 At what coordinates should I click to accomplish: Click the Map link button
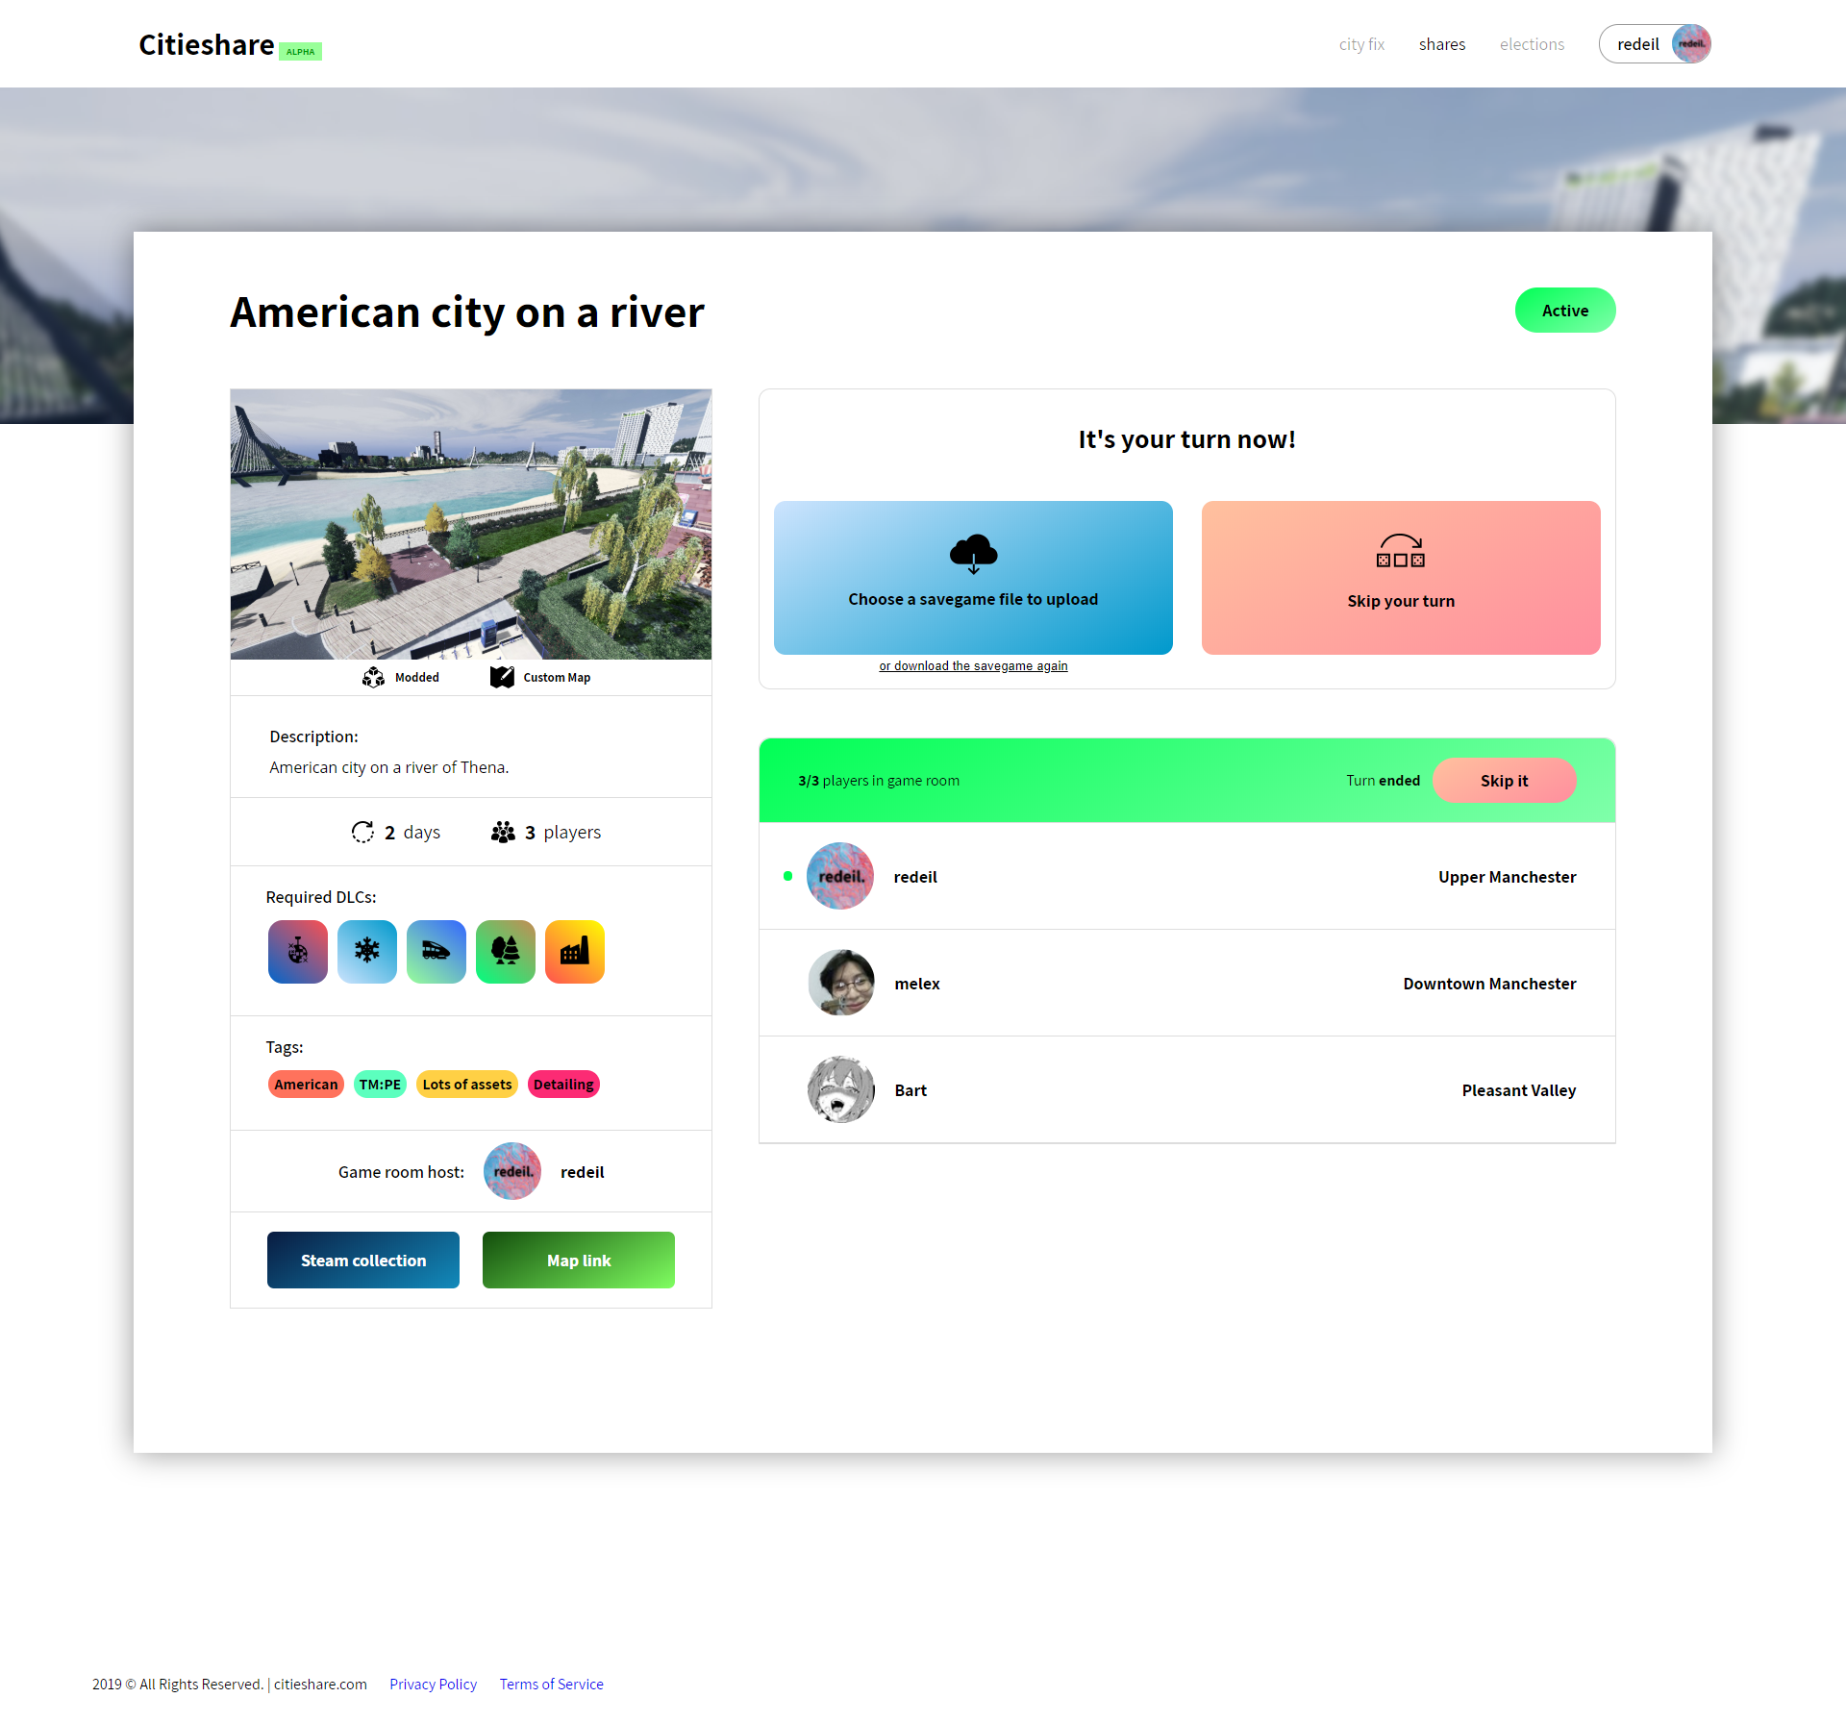[x=578, y=1260]
